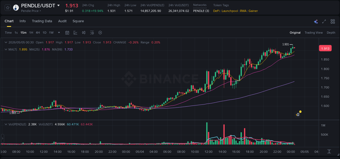Viewport: 340px width, 159px height.
Task: Add PENDLE/USDT to favorites with star icon
Action: pyautogui.click(x=8, y=8)
